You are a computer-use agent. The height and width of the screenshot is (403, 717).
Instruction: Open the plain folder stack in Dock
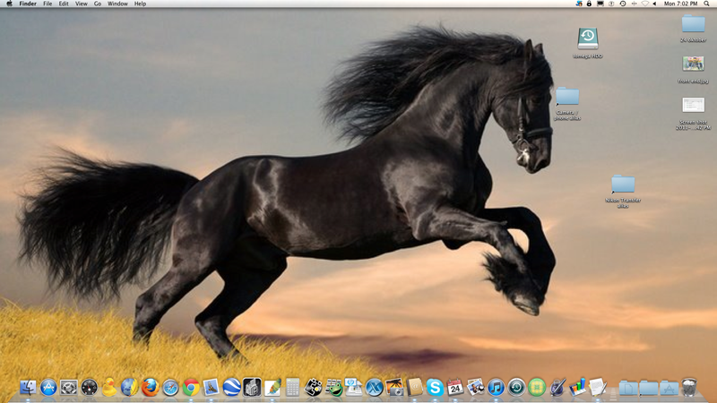click(648, 388)
